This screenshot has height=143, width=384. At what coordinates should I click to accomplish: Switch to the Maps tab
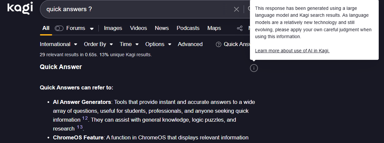click(214, 28)
